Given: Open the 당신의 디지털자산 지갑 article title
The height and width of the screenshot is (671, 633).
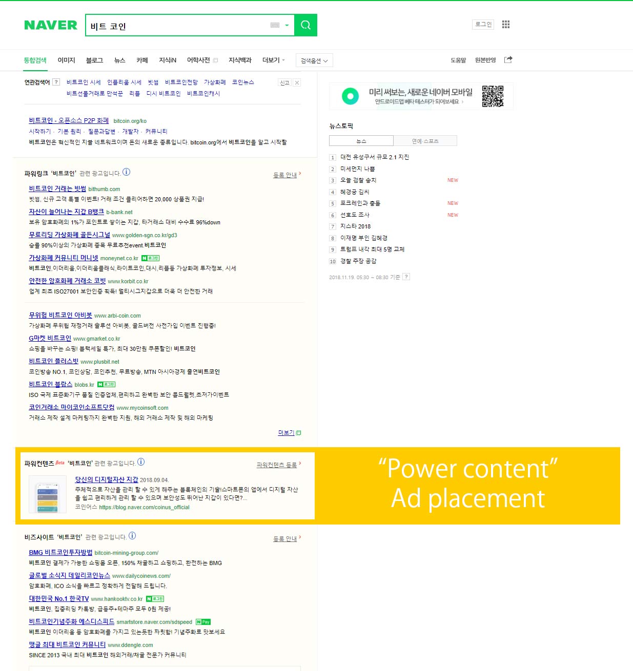Looking at the screenshot, I should pyautogui.click(x=107, y=479).
